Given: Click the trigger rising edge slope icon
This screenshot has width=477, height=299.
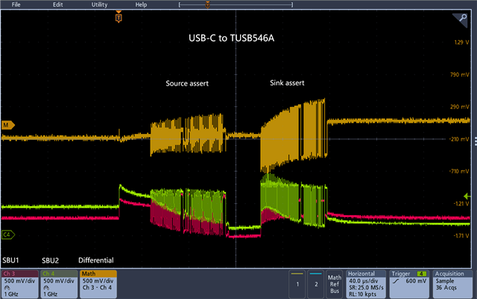Looking at the screenshot, I should coord(396,281).
